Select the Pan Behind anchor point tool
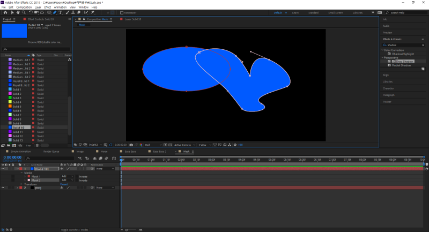Viewport: 429px width, 232px height. click(42, 12)
